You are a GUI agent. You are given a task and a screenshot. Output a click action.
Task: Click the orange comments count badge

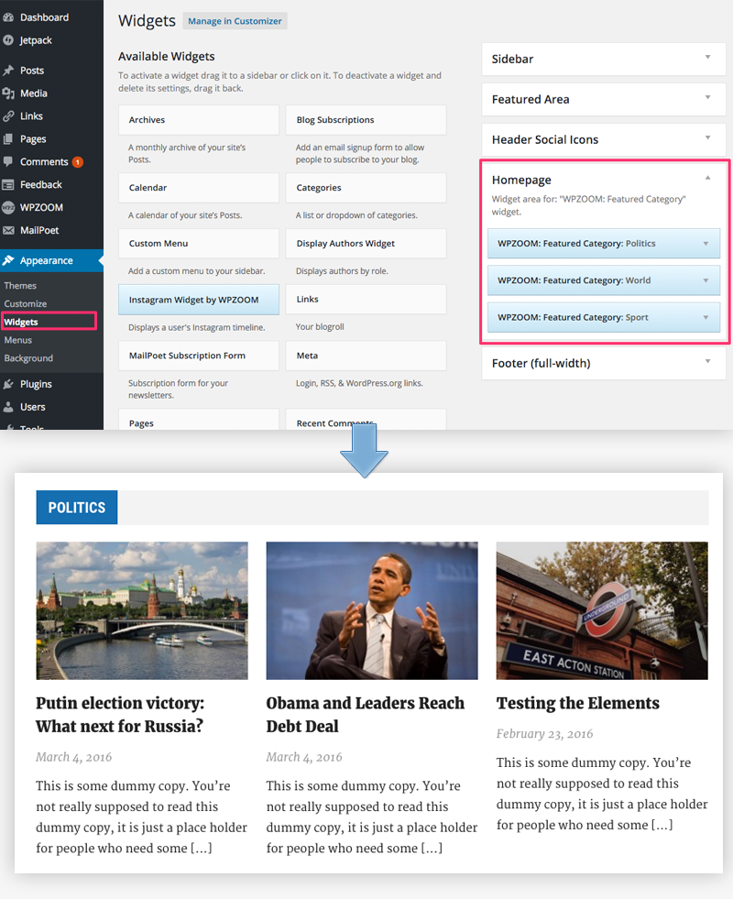point(77,162)
